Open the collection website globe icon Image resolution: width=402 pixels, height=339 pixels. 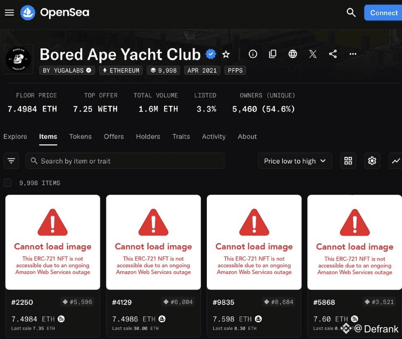(x=292, y=54)
